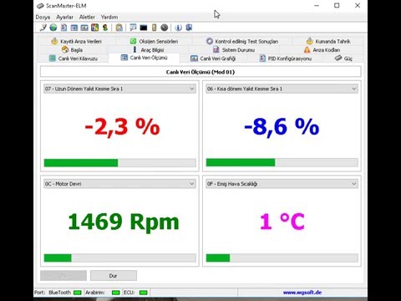Click the blue info circle icon
Image resolution: width=401 pixels, height=301 pixels.
point(178,28)
